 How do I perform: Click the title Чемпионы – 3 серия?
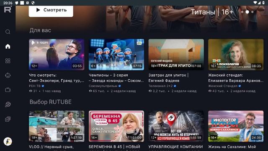coord(116,78)
